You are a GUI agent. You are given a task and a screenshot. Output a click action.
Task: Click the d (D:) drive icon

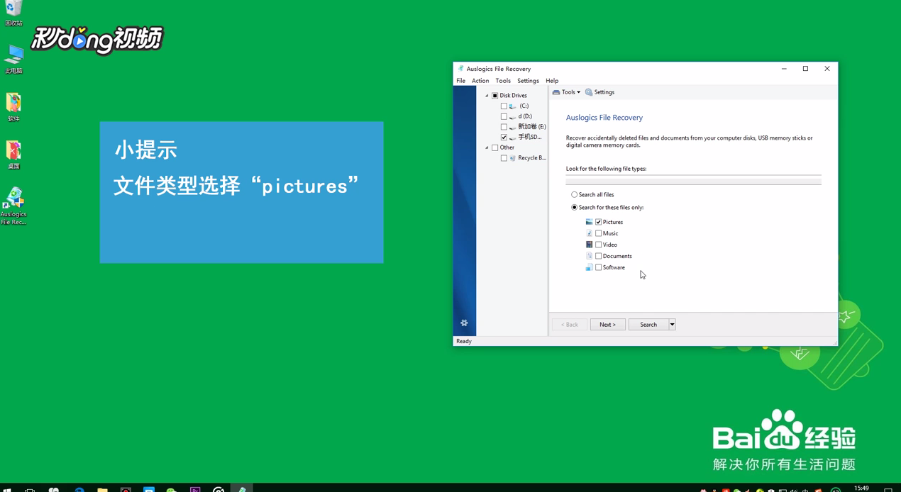tap(512, 116)
